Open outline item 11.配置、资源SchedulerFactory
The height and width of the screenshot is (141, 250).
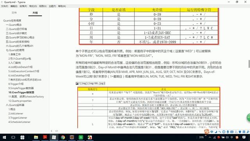click(26, 97)
